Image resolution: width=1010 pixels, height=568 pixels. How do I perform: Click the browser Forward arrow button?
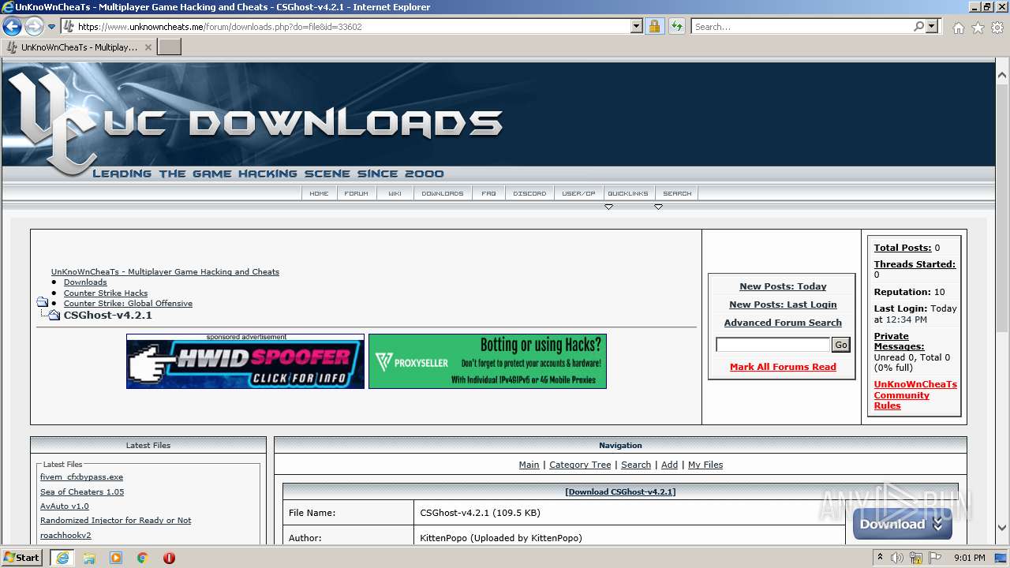coord(34,27)
